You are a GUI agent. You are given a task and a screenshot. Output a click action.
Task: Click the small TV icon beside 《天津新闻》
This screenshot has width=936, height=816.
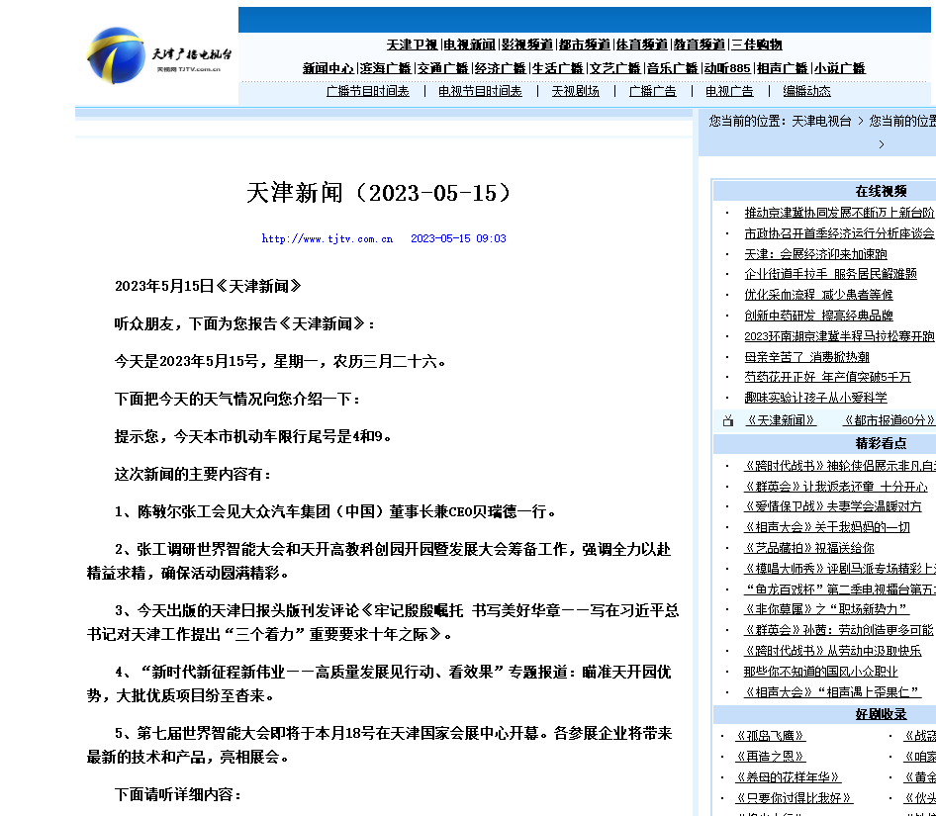pos(726,419)
